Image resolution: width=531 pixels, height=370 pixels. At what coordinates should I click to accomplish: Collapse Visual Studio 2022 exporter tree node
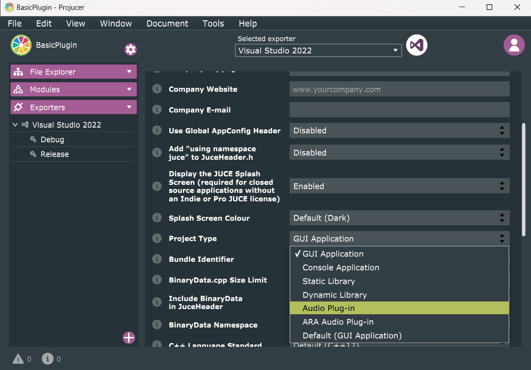point(16,125)
